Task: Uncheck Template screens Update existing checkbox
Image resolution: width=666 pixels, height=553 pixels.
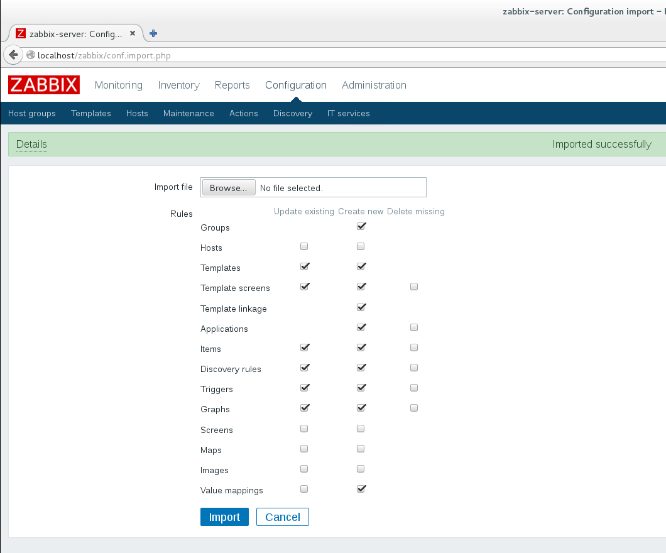Action: coord(305,287)
